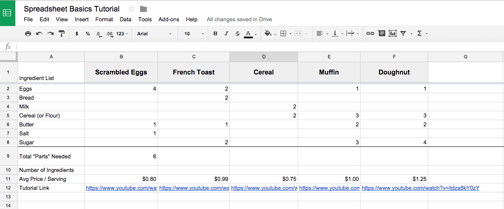Open the Insert menu
504x209 pixels.
coord(82,19)
